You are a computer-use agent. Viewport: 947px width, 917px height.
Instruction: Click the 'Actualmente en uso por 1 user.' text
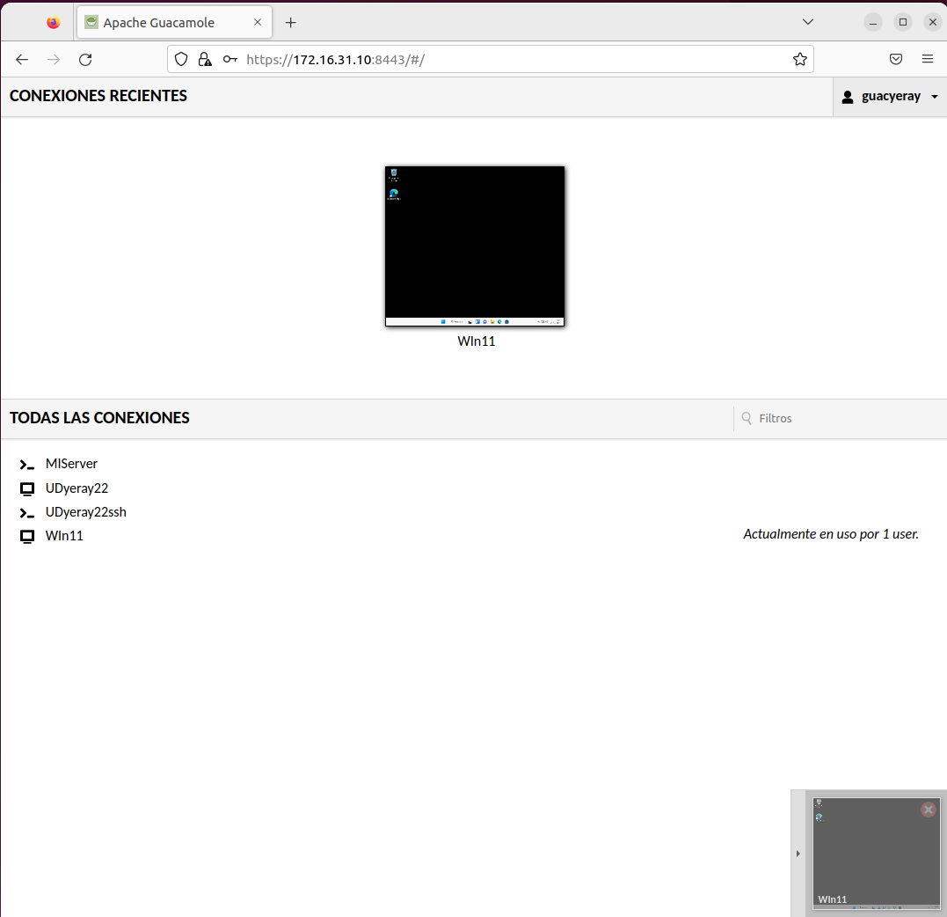pos(830,534)
